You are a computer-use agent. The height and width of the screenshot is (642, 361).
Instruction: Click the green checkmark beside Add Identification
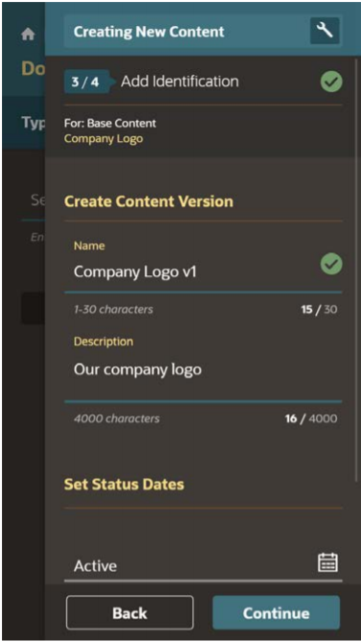pyautogui.click(x=331, y=81)
